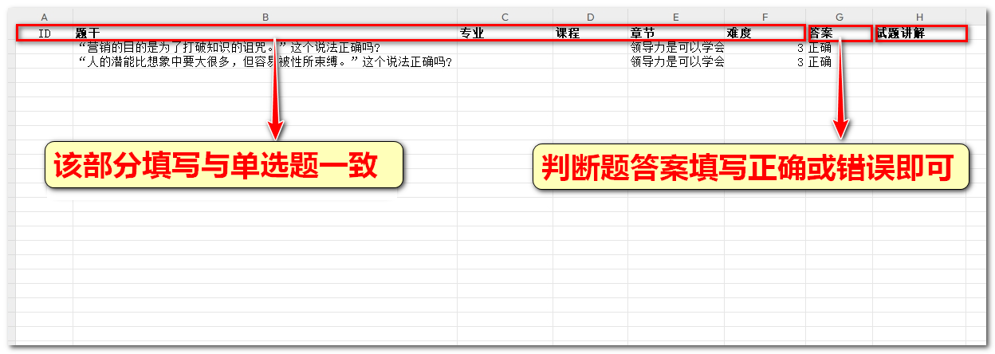
Task: Select the 领导力是可以学会 cell in the 人的潜能 row
Action: click(675, 61)
